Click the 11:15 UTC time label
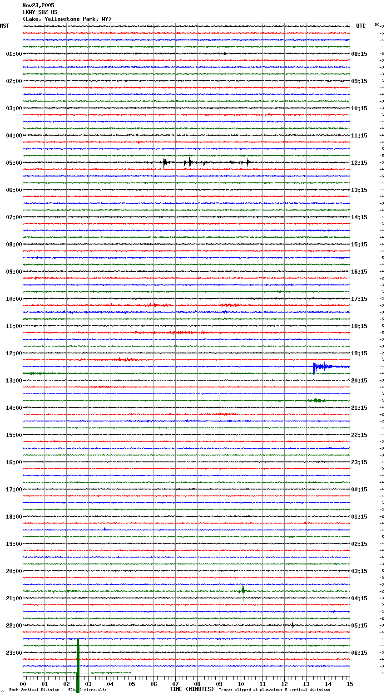 pos(359,136)
